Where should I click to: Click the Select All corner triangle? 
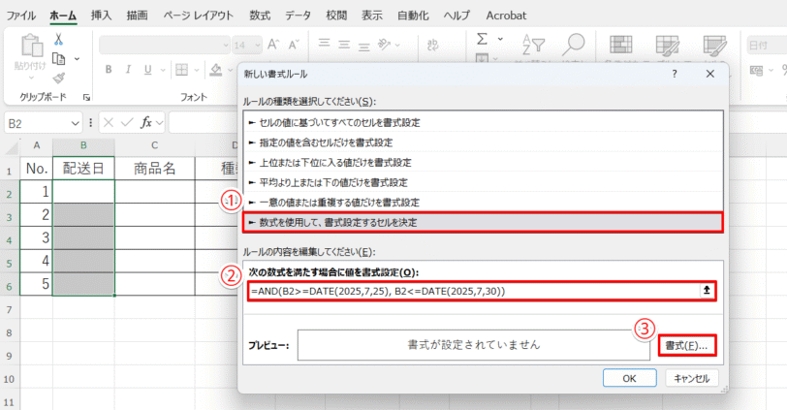(x=12, y=147)
